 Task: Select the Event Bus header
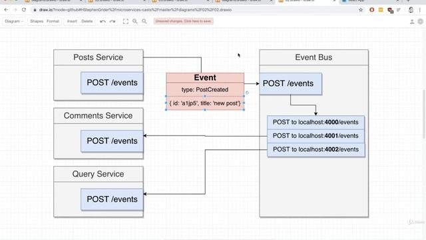(x=314, y=57)
